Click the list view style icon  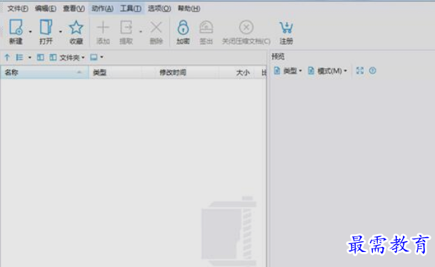(19, 57)
